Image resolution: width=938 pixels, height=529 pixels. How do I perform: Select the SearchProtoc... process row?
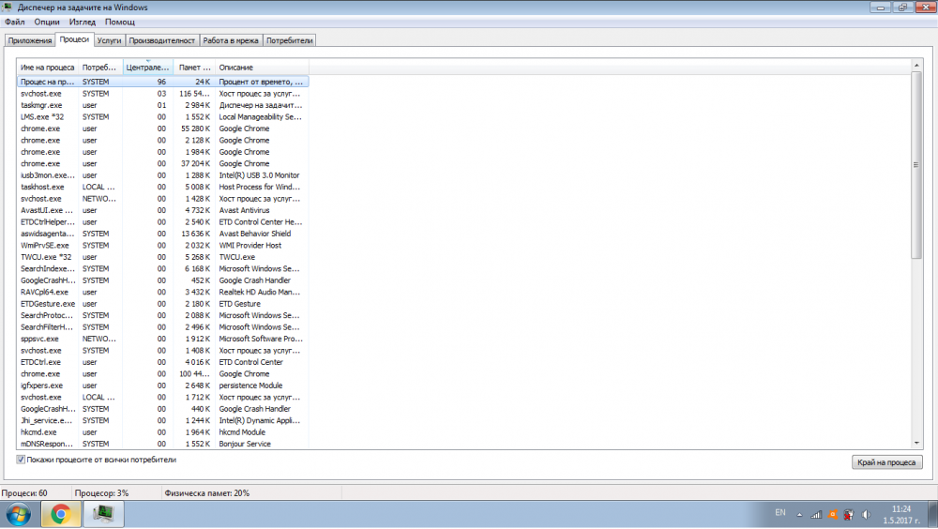pos(162,315)
